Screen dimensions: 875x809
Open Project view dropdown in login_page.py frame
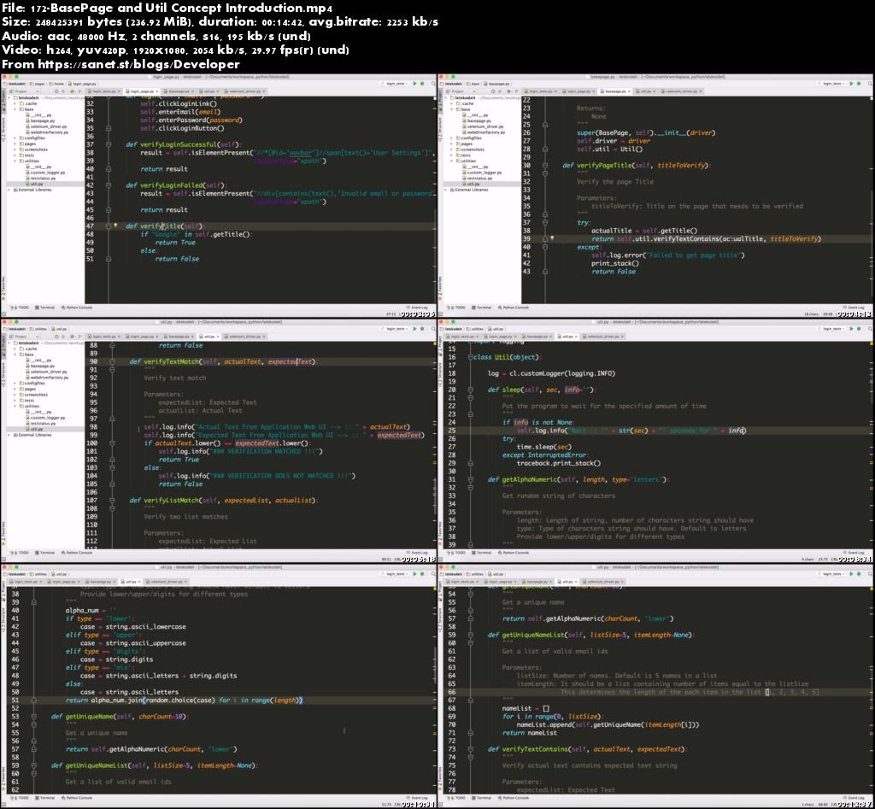[x=25, y=91]
